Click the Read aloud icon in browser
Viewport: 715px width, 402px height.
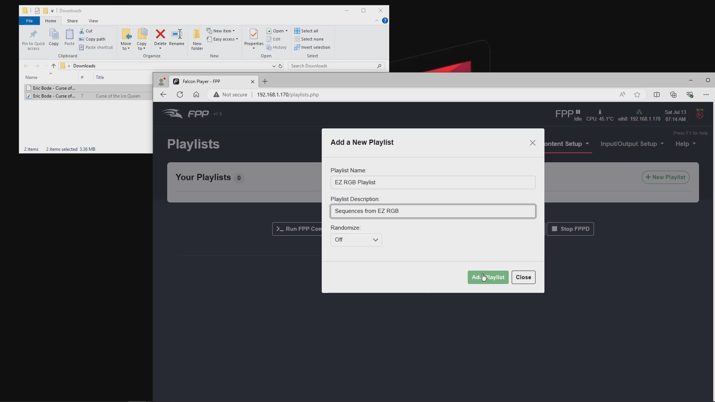click(622, 95)
